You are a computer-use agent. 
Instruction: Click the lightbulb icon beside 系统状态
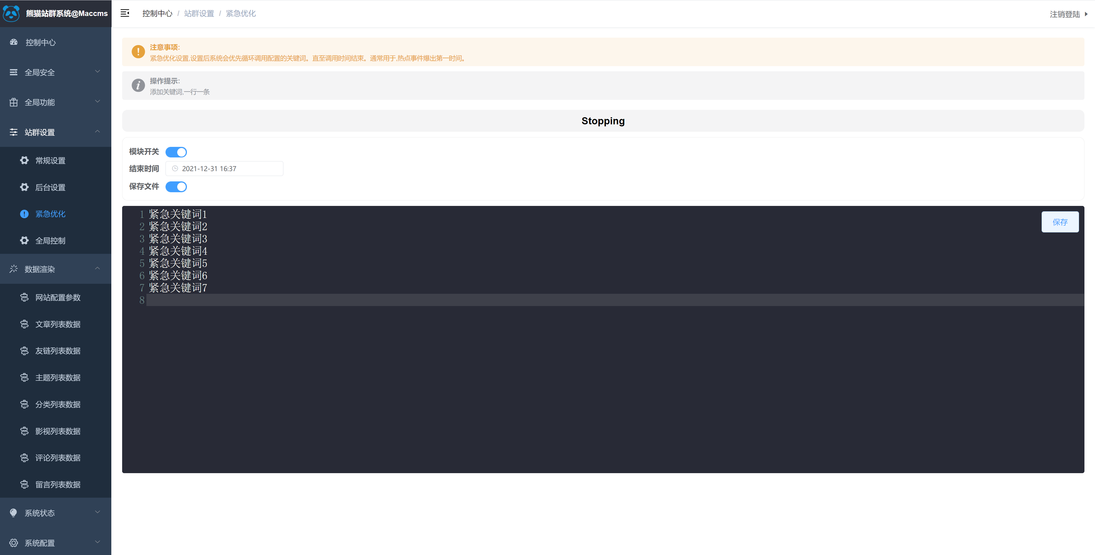[14, 513]
